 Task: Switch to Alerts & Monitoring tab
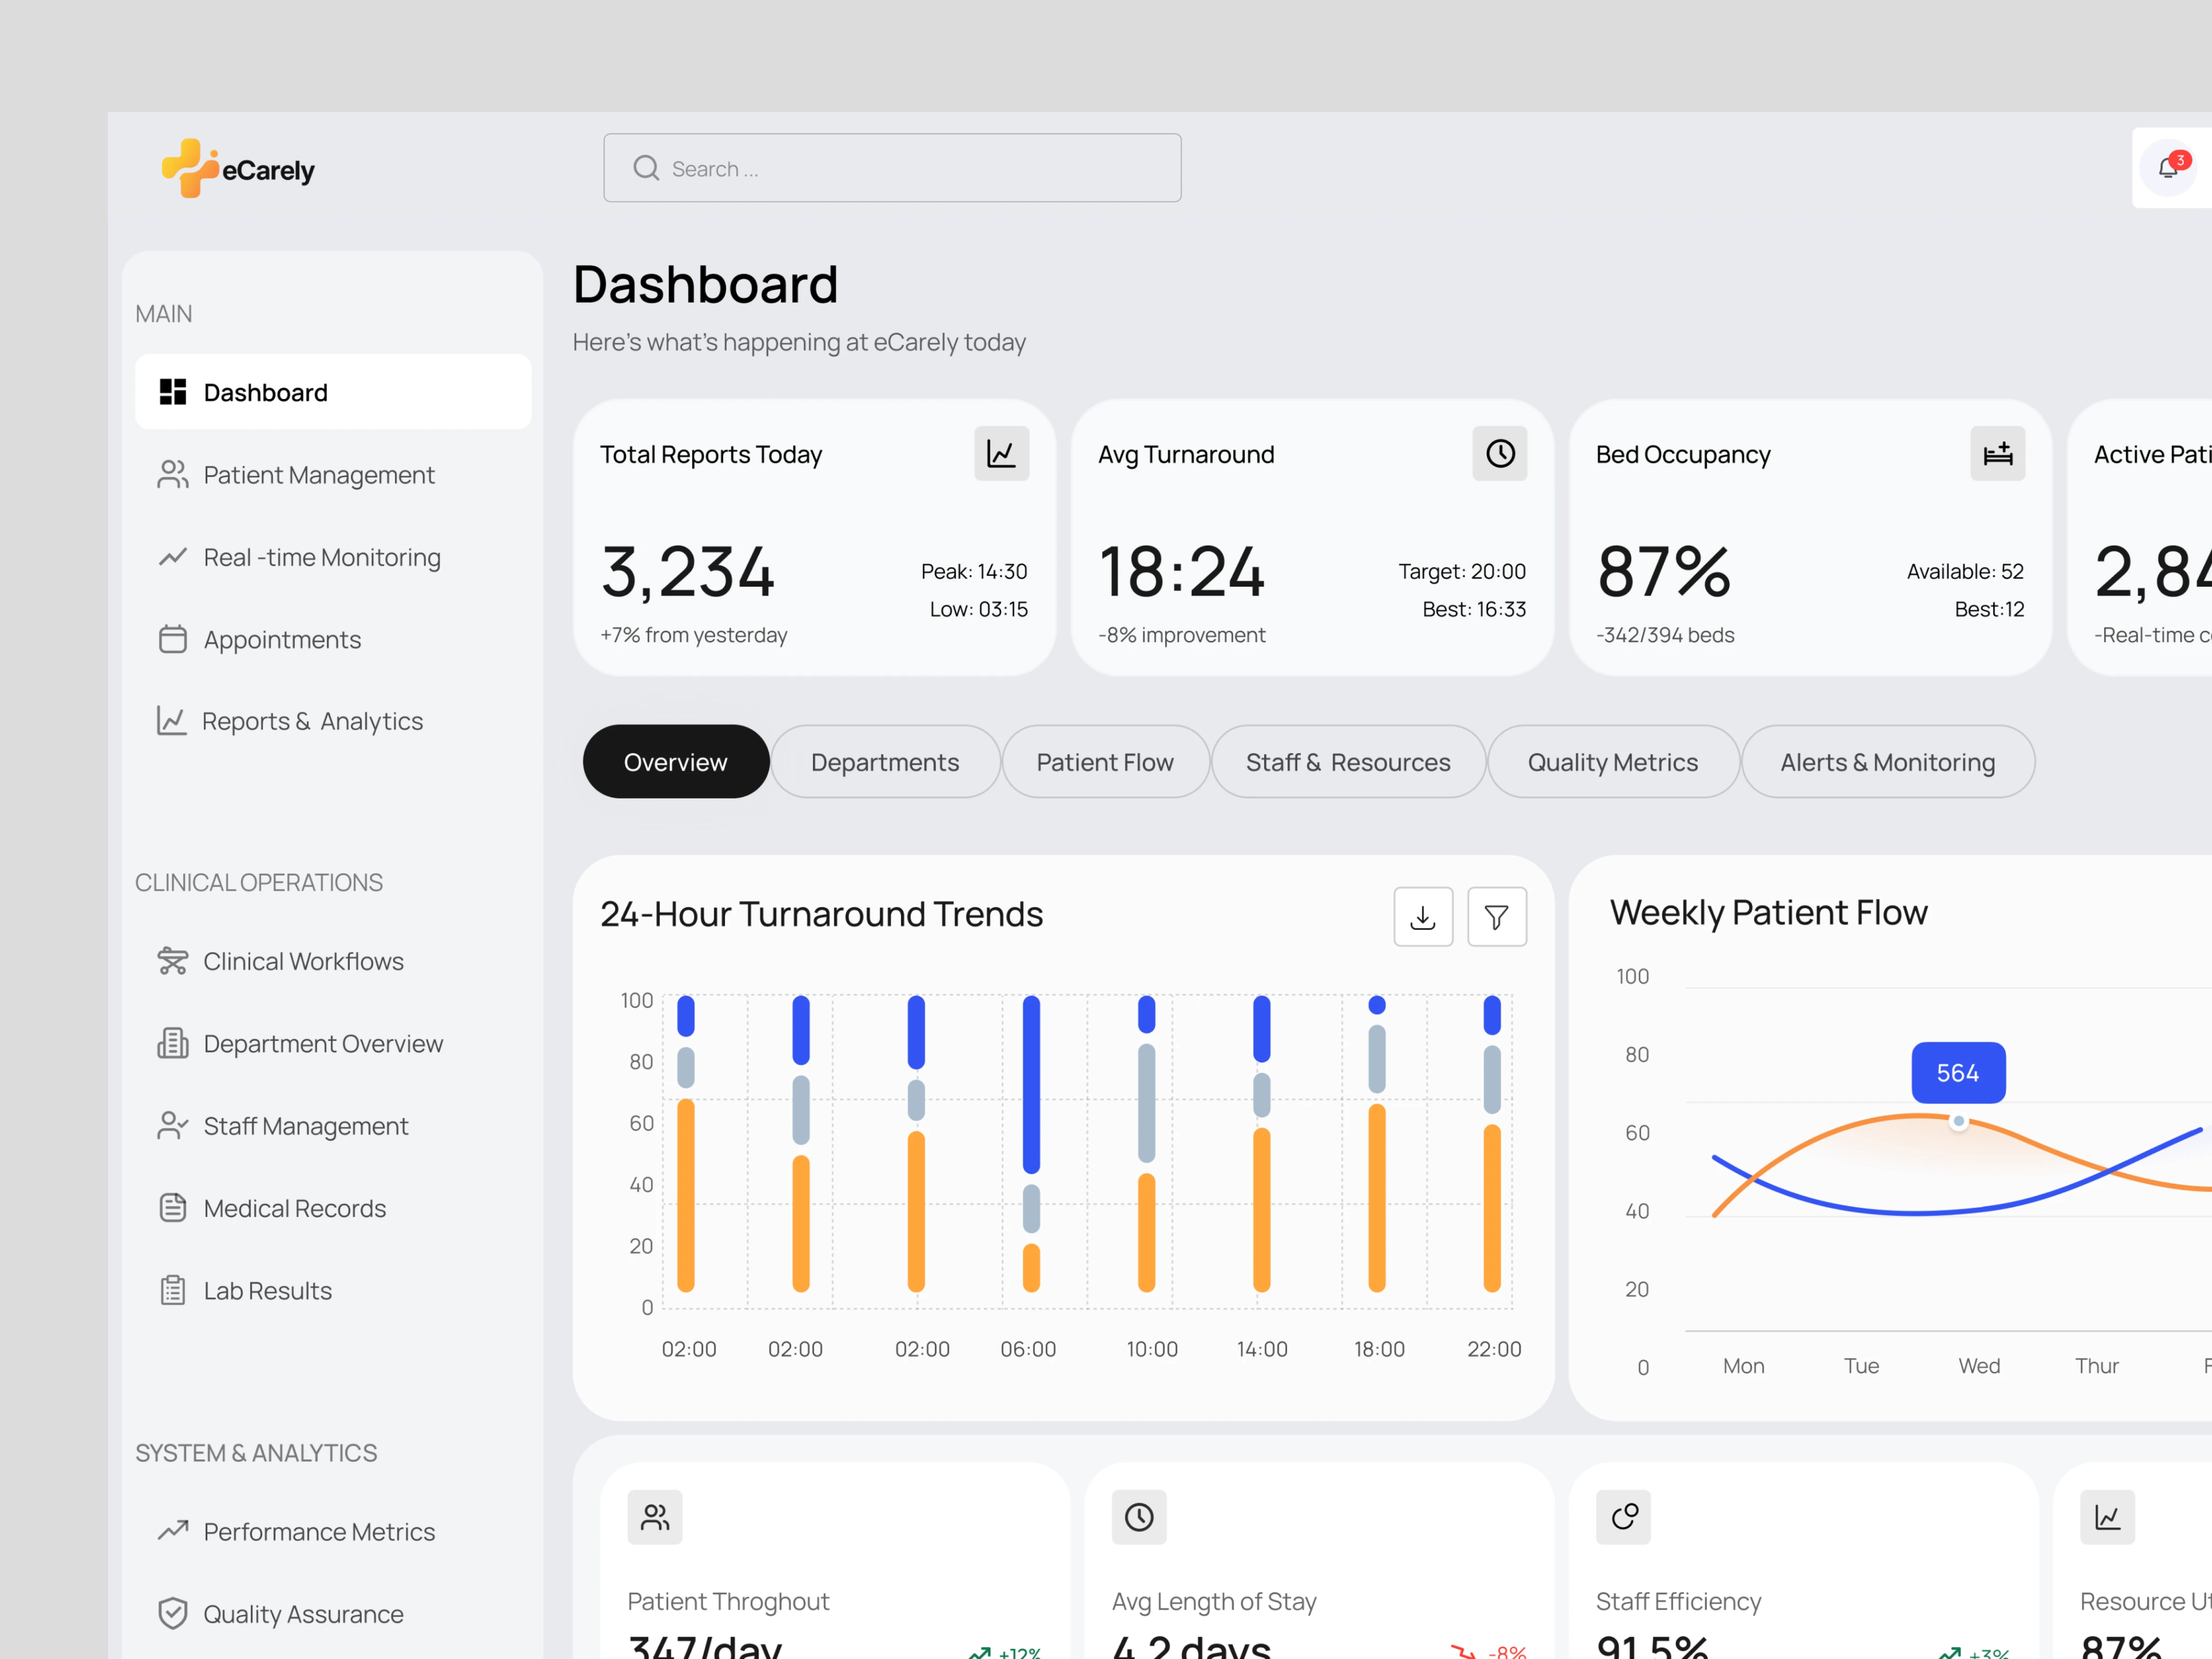(x=1887, y=762)
